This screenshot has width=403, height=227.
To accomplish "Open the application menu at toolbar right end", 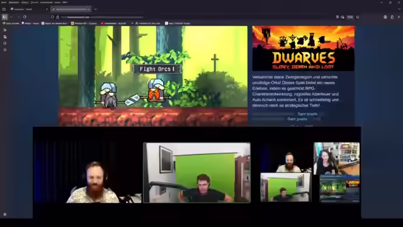I will click(x=399, y=17).
